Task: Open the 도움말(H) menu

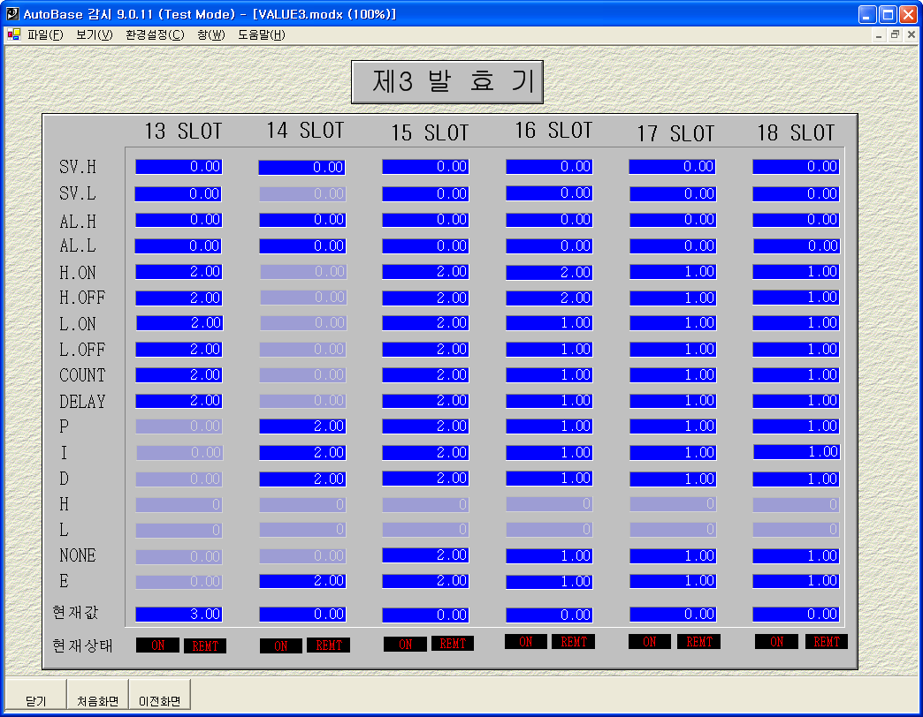Action: click(x=261, y=35)
